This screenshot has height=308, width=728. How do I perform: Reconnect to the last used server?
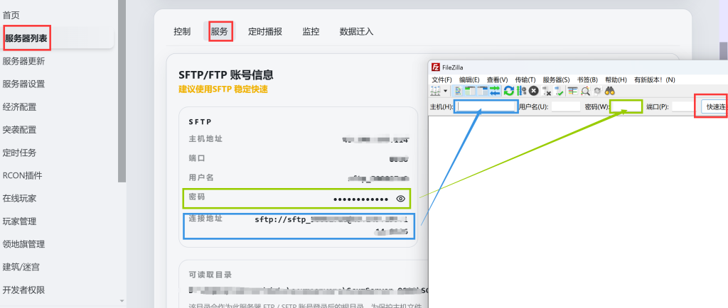pos(559,91)
